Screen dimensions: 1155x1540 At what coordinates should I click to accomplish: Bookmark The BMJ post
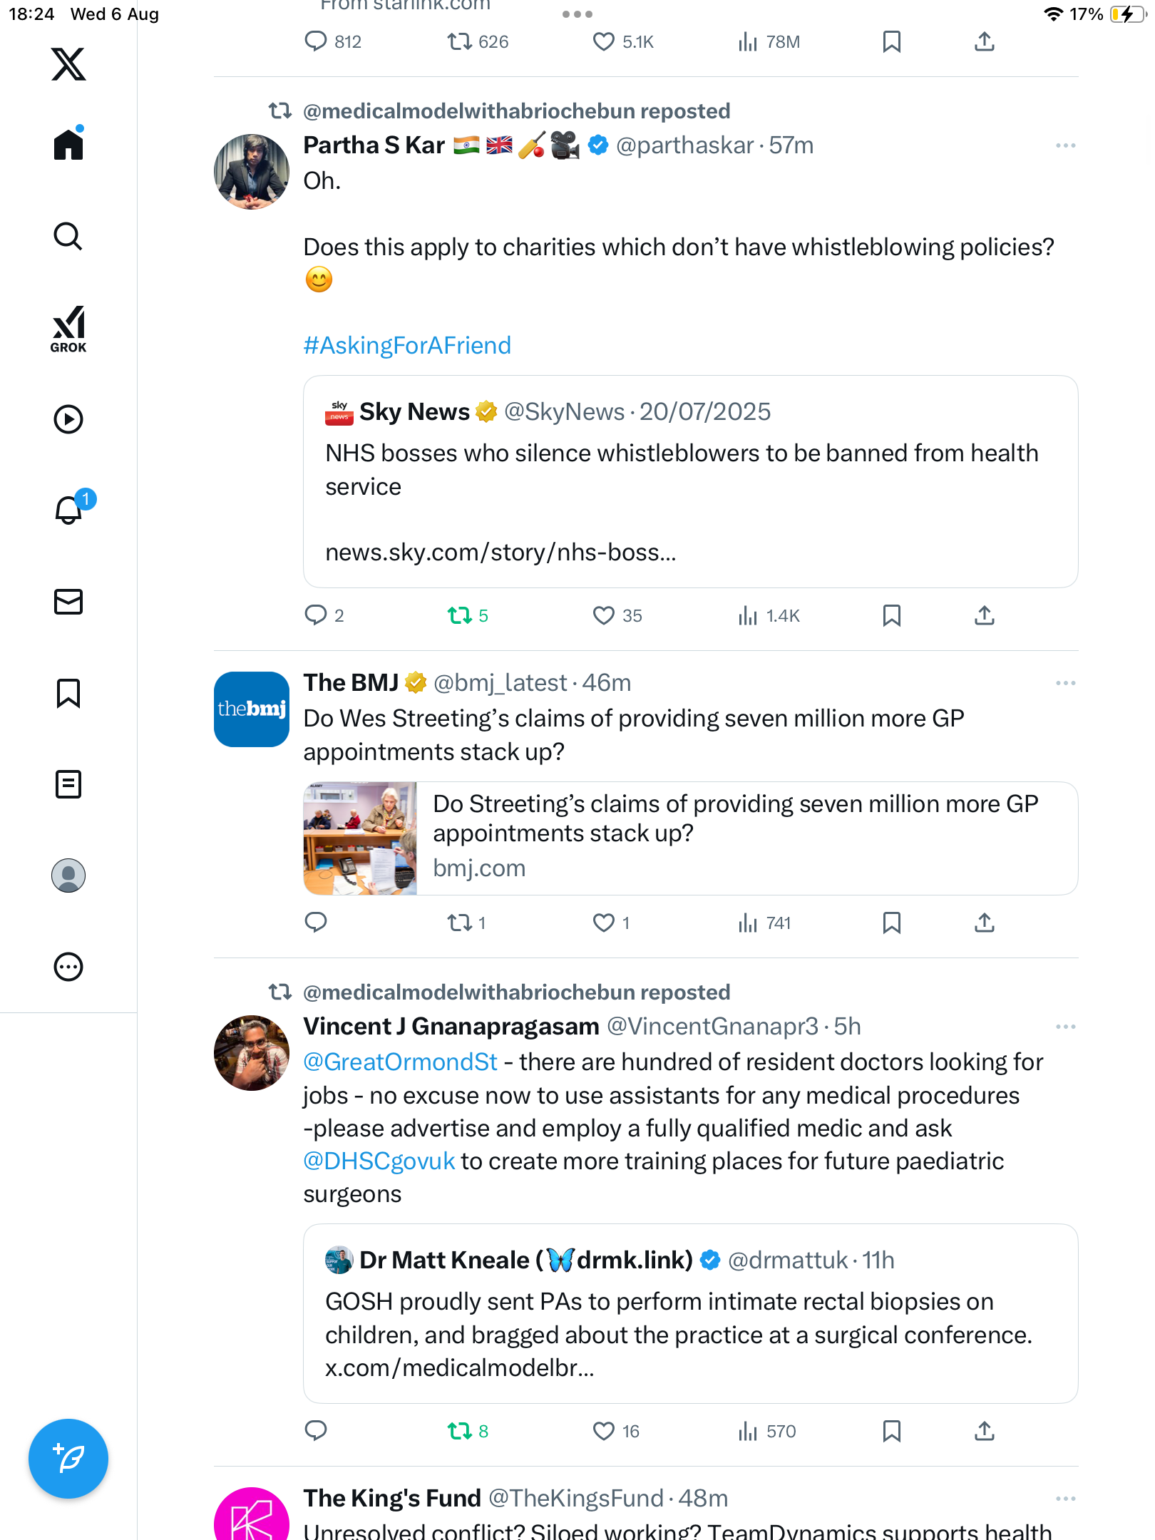(x=892, y=923)
